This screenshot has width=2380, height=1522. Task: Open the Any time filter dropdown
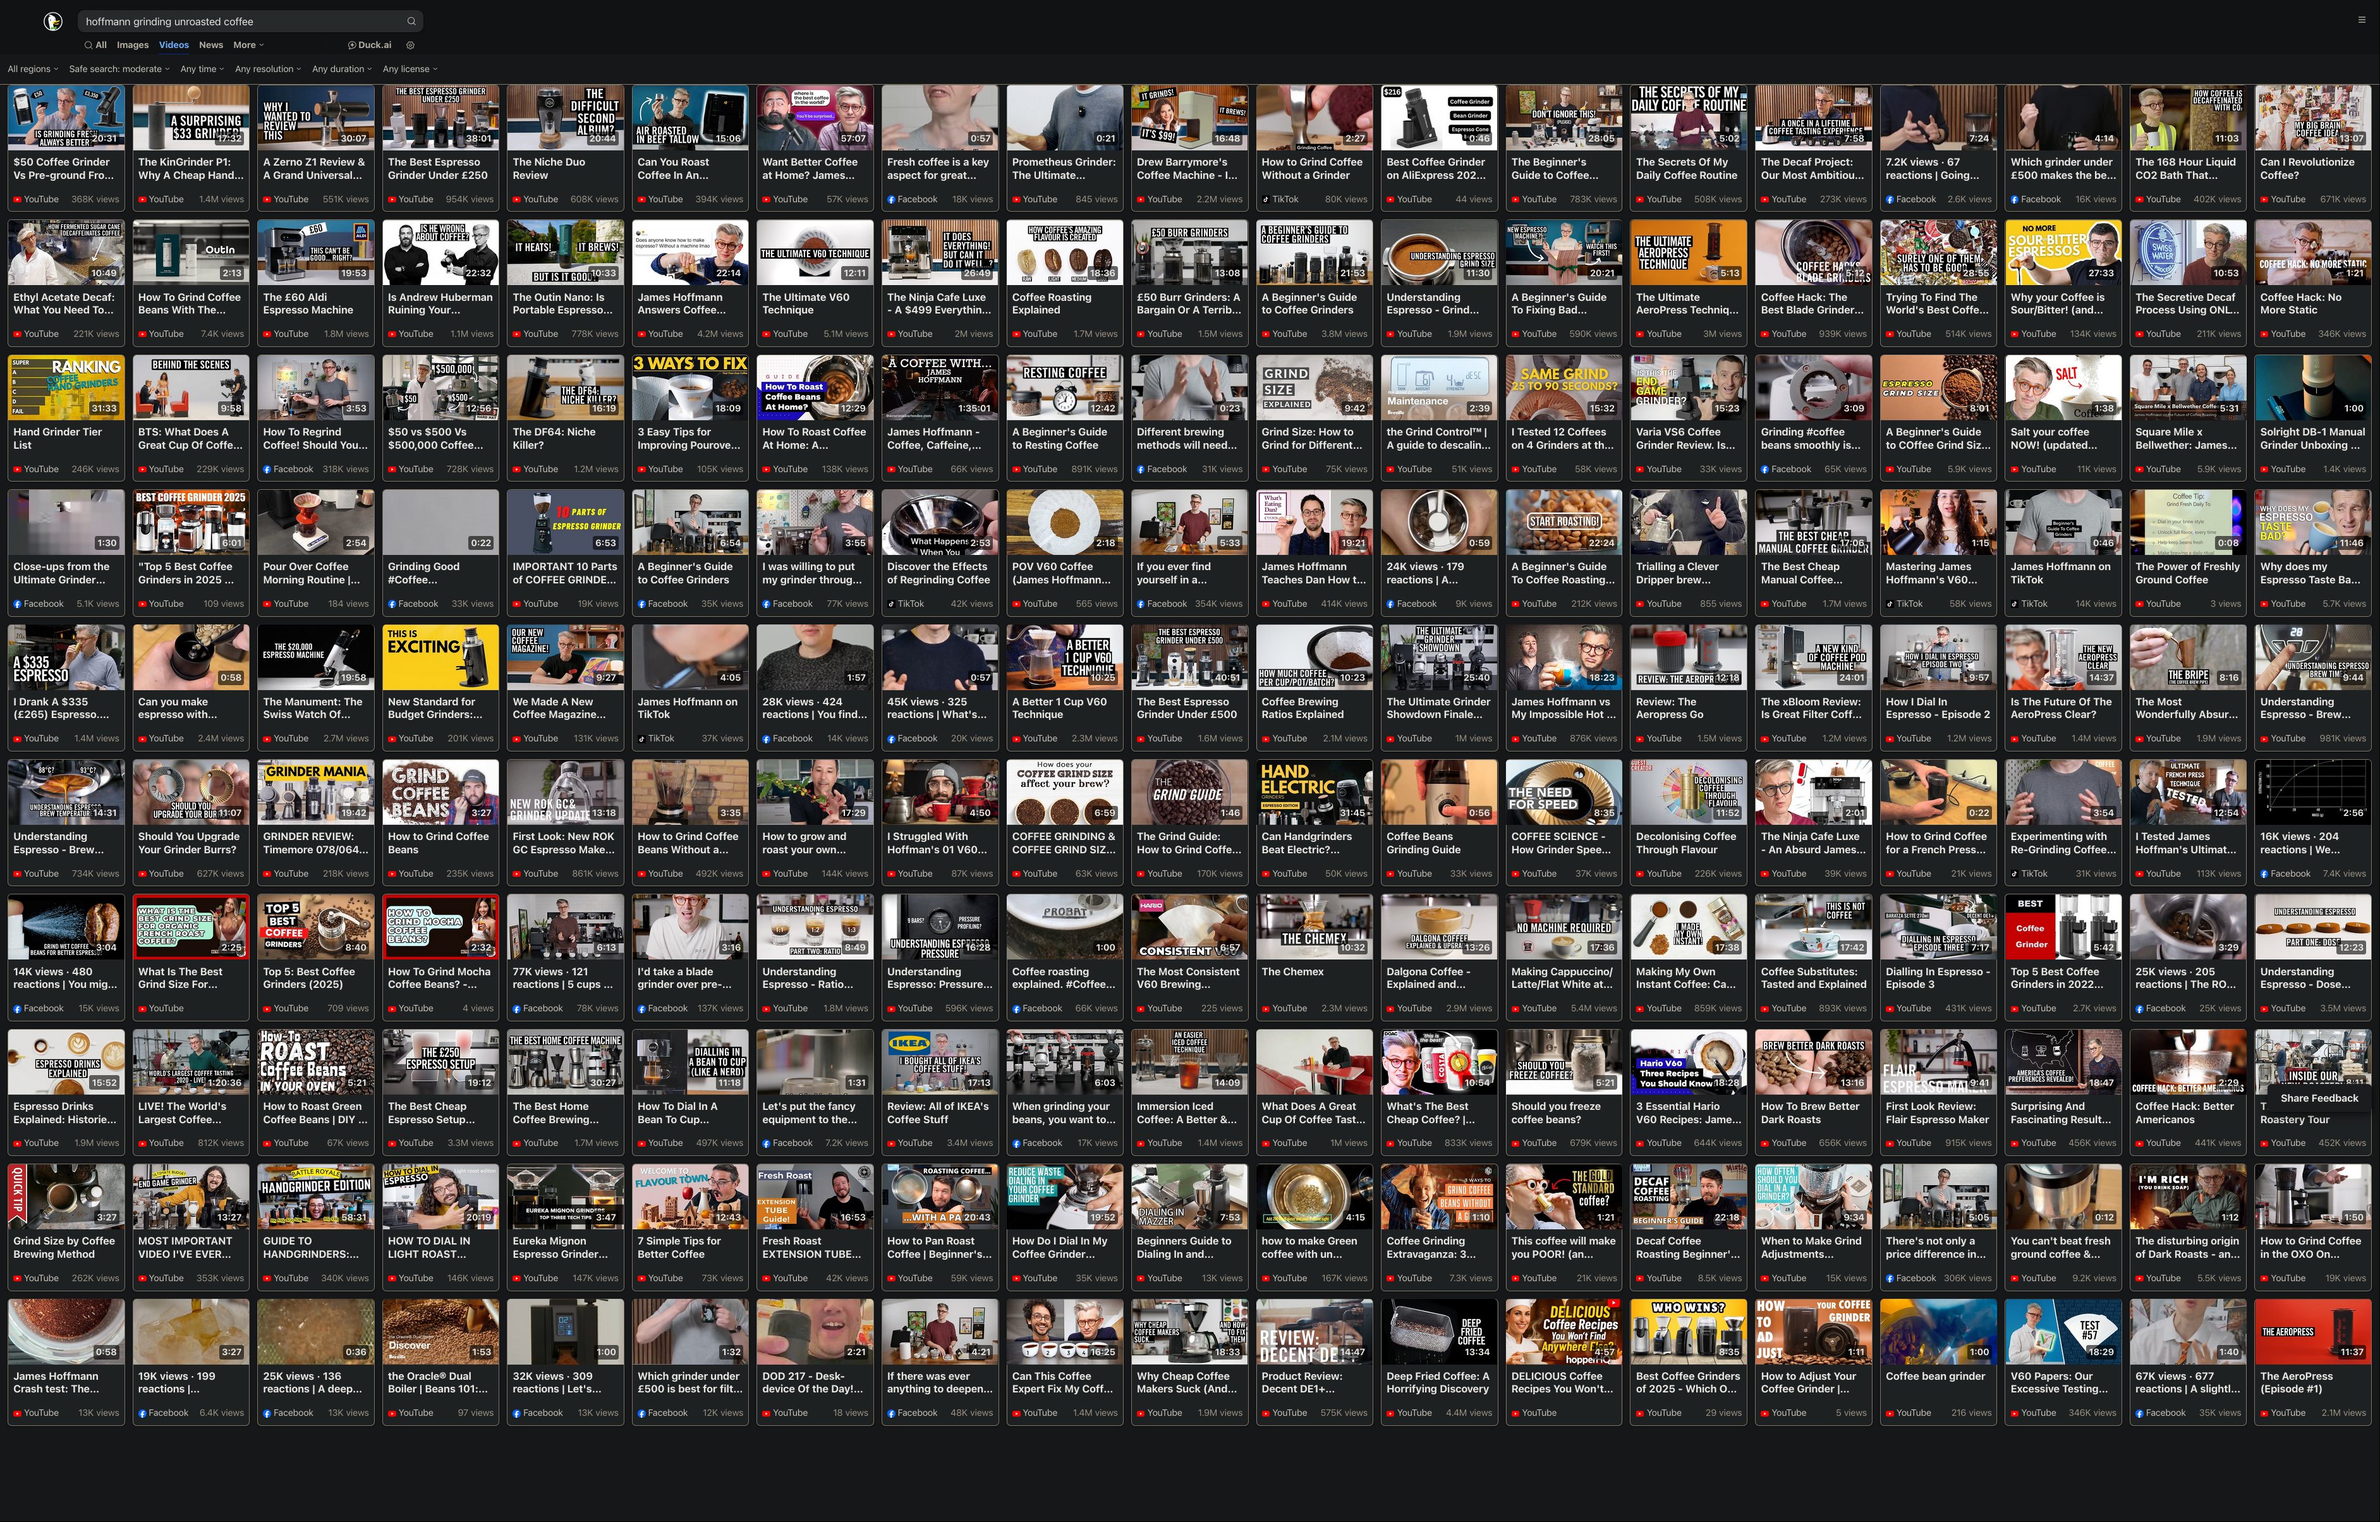(x=202, y=69)
